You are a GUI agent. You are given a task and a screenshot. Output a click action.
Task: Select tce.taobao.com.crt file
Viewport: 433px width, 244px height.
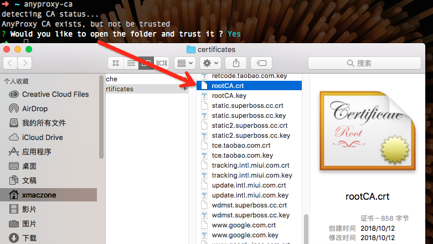[249, 145]
